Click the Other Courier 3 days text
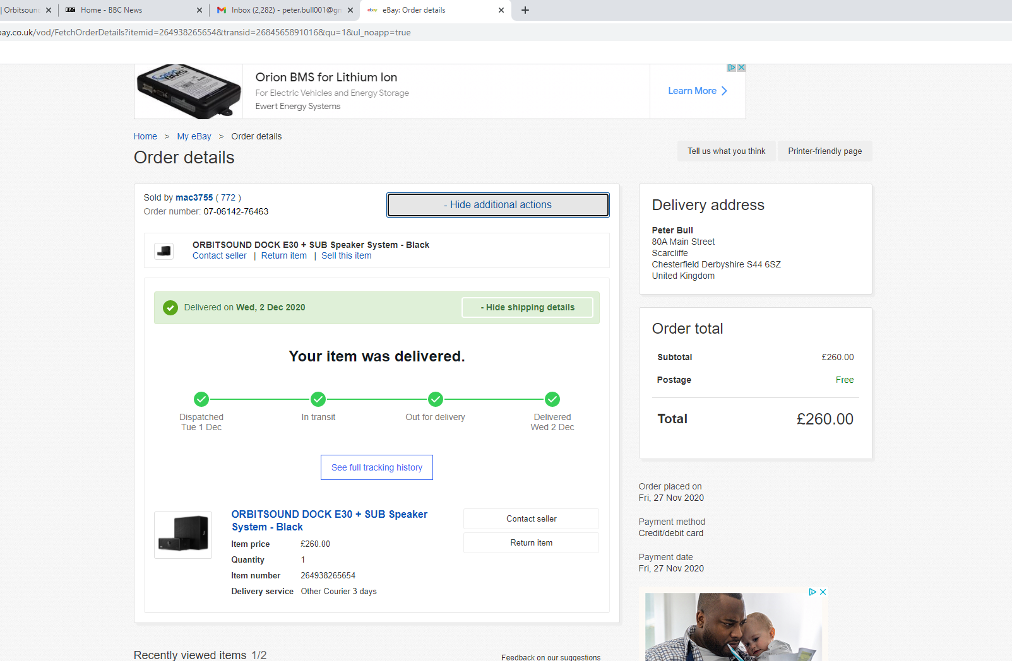 click(x=339, y=591)
